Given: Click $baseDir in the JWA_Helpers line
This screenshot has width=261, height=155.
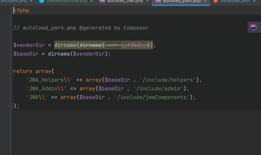Looking at the screenshot, I should coord(117,80).
